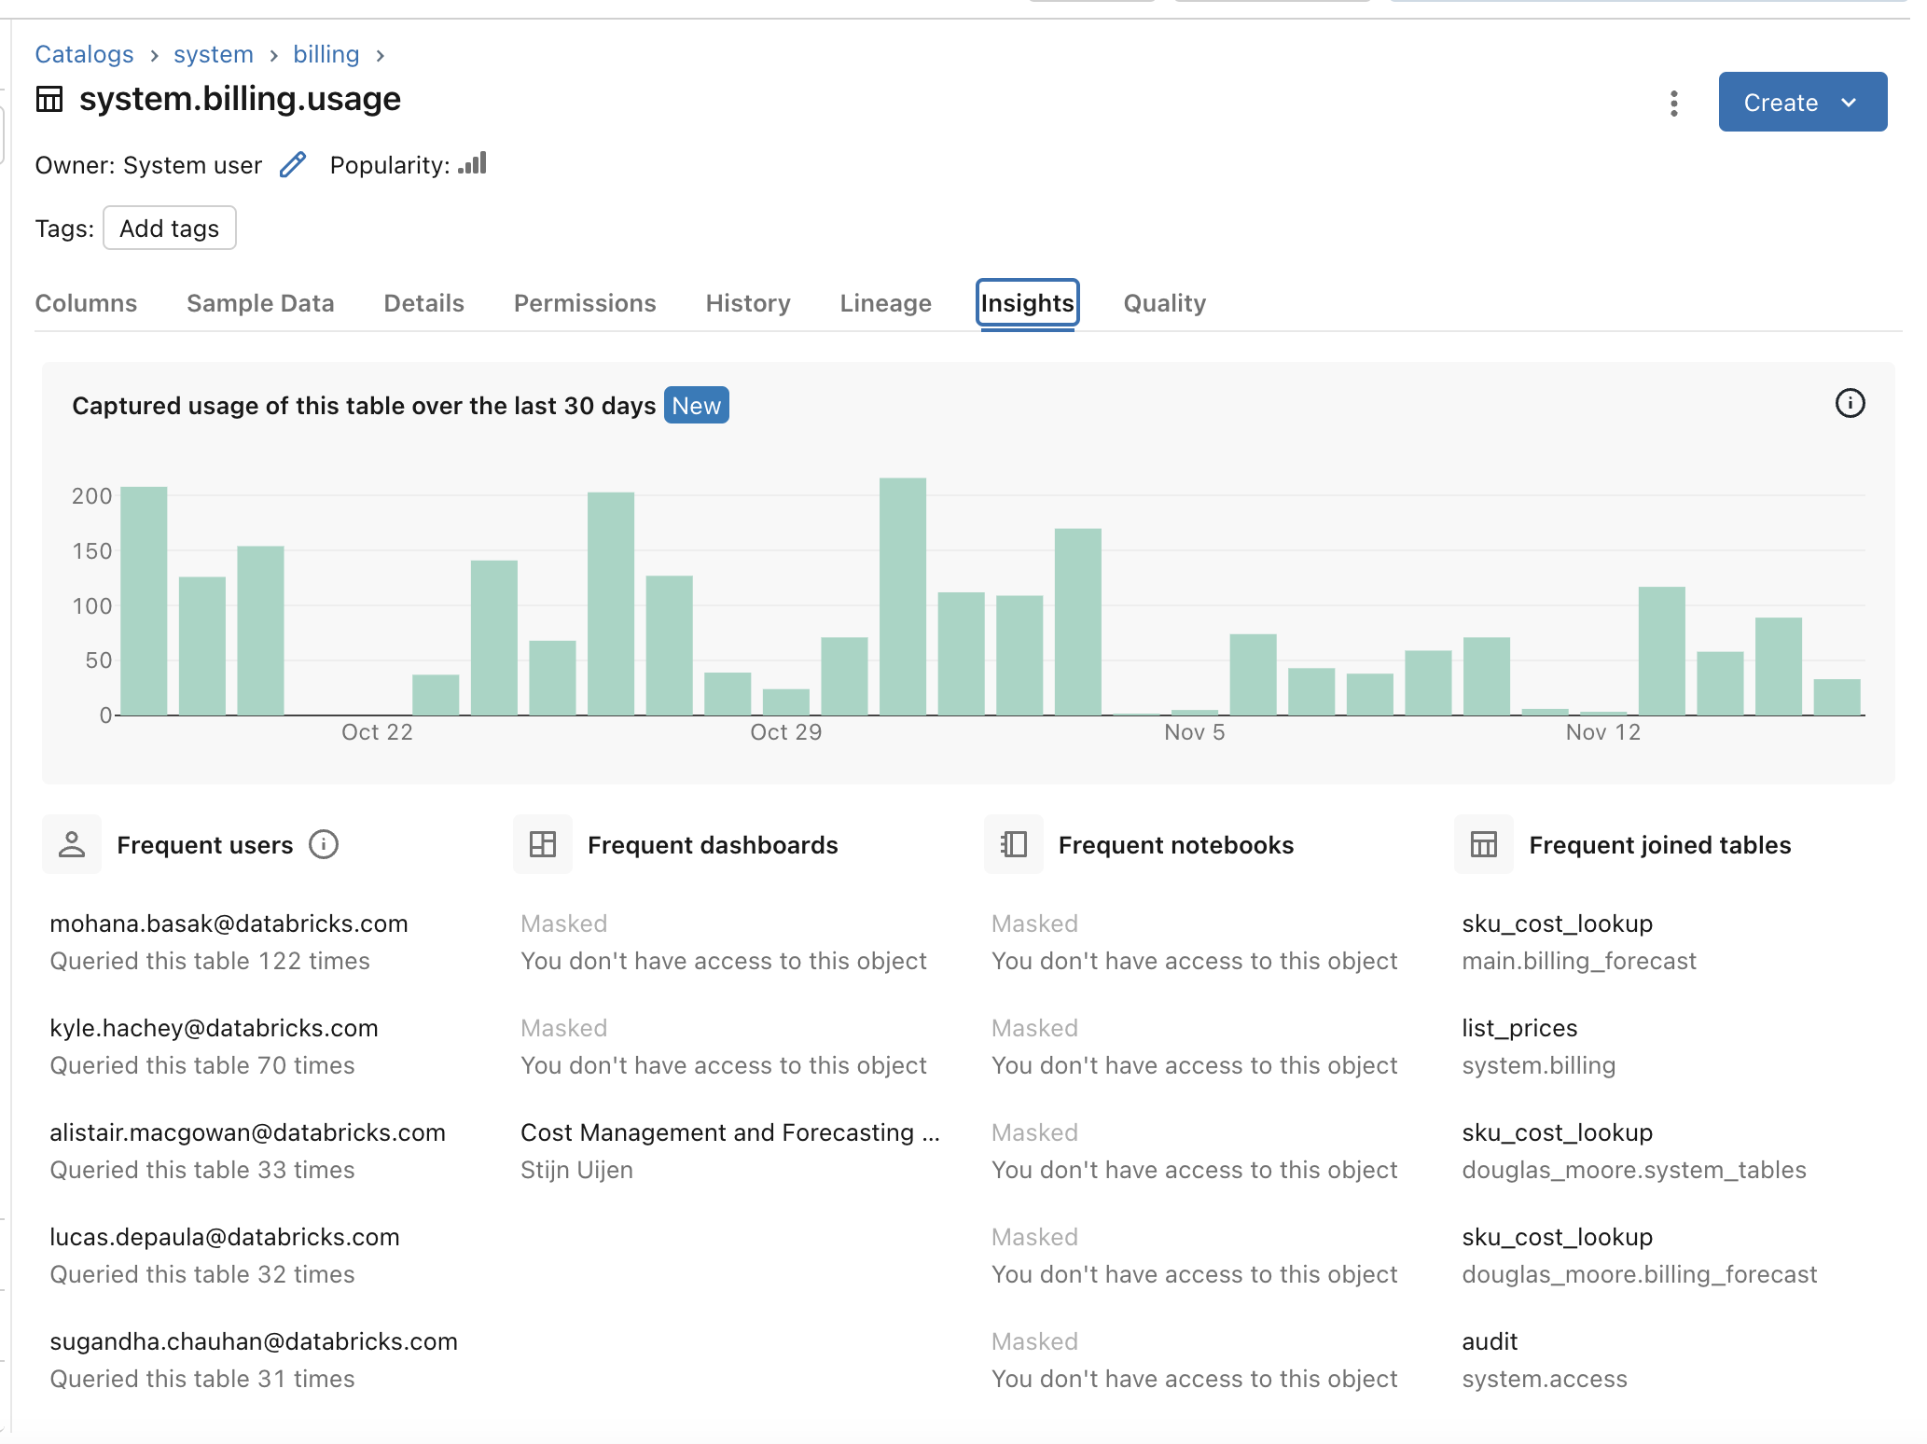1927x1444 pixels.
Task: Click the pencil edit icon next to Owner
Action: [293, 165]
